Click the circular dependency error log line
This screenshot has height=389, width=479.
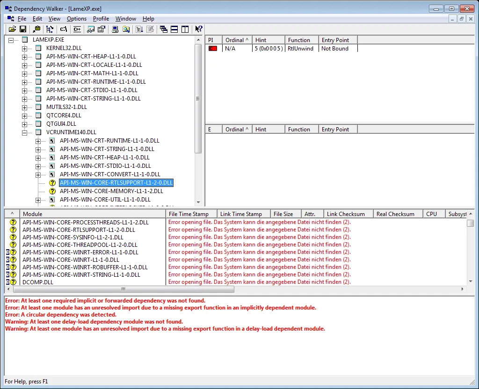(61, 315)
